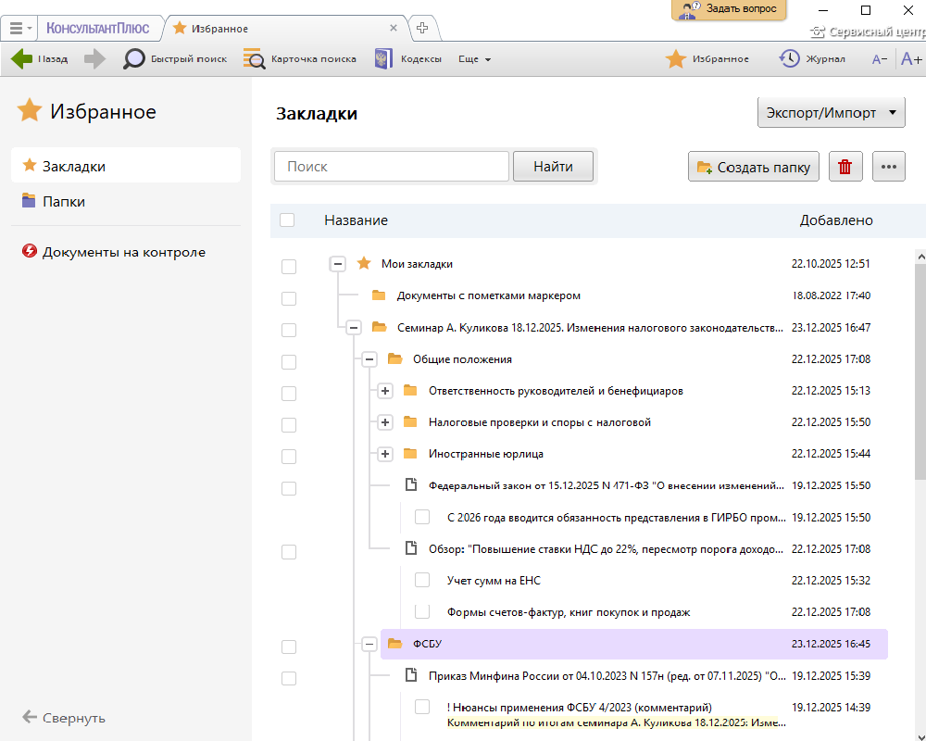Switch to Папки in the sidebar
The width and height of the screenshot is (926, 741).
[64, 201]
